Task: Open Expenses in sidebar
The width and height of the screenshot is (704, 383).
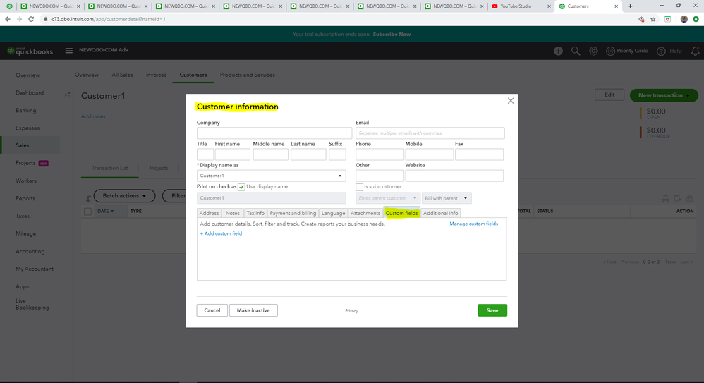Action: pyautogui.click(x=28, y=128)
